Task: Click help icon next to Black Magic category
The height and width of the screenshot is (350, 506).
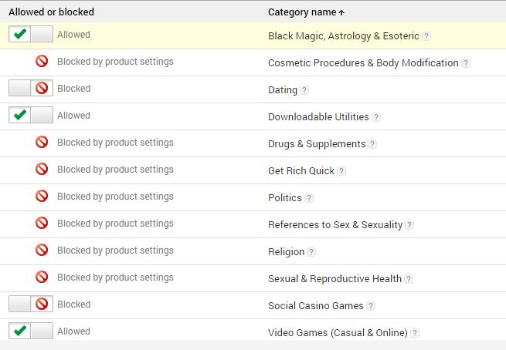Action: 426,36
